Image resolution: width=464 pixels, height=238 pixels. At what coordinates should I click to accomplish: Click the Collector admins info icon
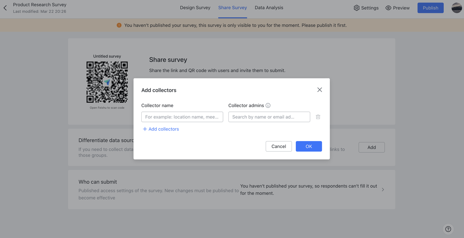(268, 106)
